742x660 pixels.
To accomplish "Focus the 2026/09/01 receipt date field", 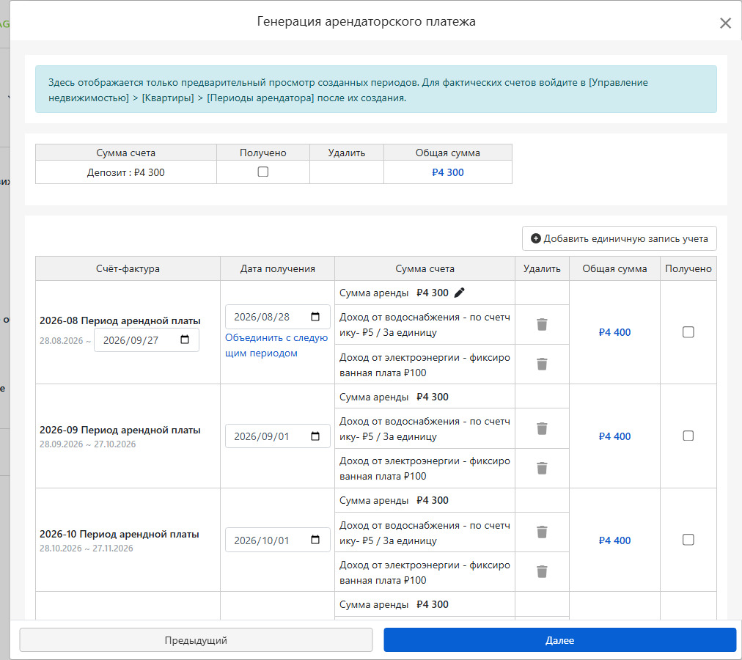I will tap(277, 436).
